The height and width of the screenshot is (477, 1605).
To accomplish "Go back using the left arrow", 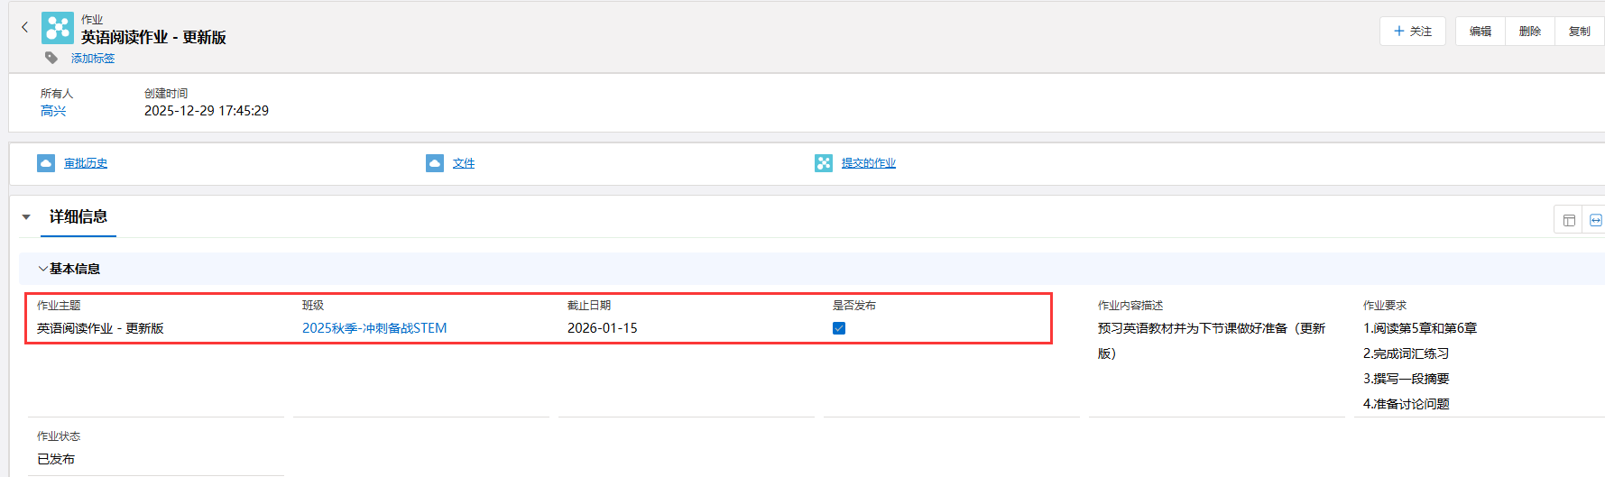I will (x=25, y=27).
